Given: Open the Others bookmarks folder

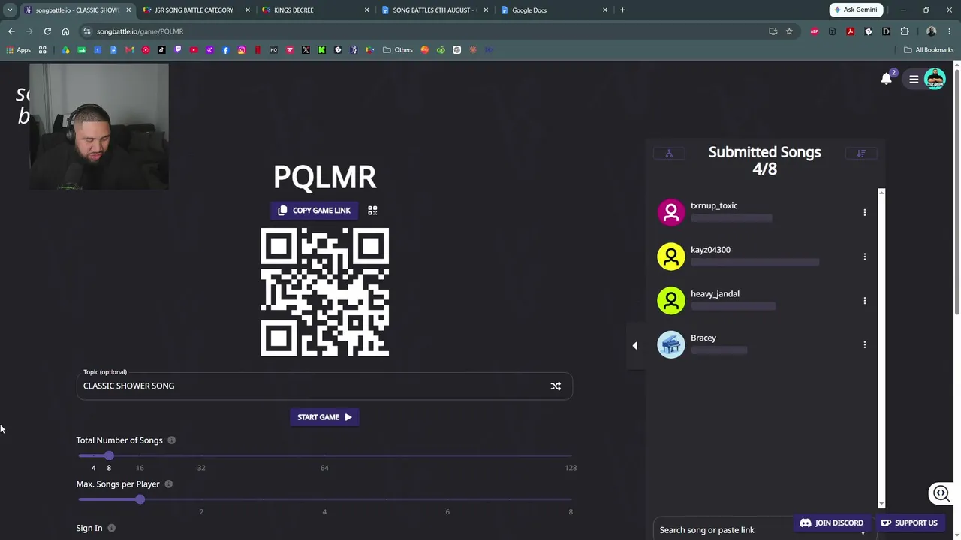Looking at the screenshot, I should point(398,50).
